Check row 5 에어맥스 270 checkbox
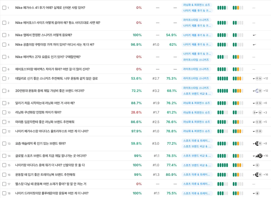This screenshot has width=271, height=198. click(4, 57)
